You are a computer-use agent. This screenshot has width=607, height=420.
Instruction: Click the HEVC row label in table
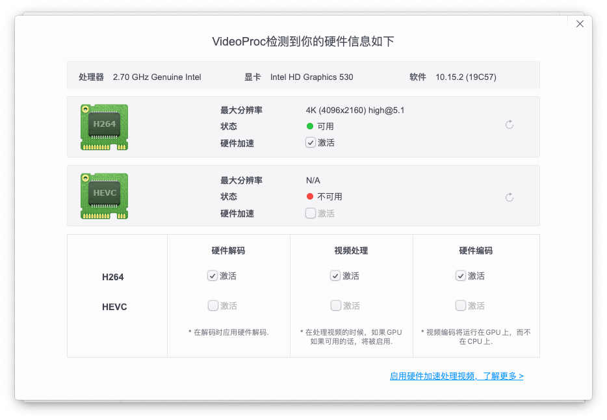[x=114, y=307]
